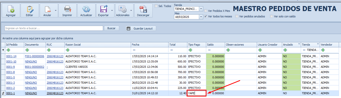
Task: Select the 225.00 total cell
Action: [178, 88]
